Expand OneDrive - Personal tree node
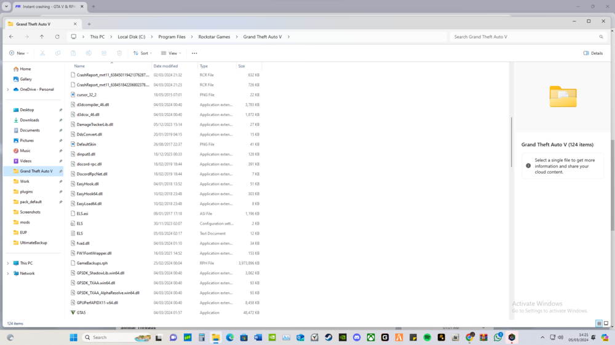Viewport: 615px width, 345px height. (x=8, y=90)
